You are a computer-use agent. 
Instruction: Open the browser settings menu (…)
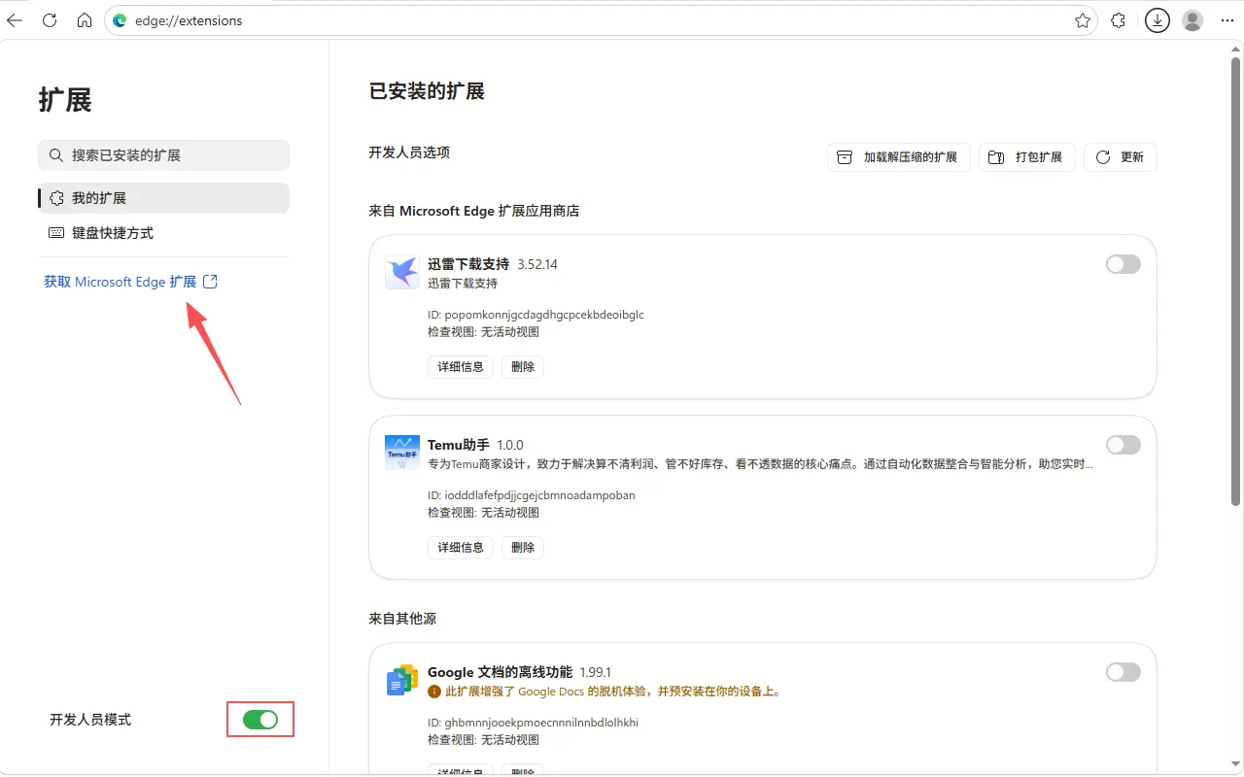click(x=1227, y=19)
